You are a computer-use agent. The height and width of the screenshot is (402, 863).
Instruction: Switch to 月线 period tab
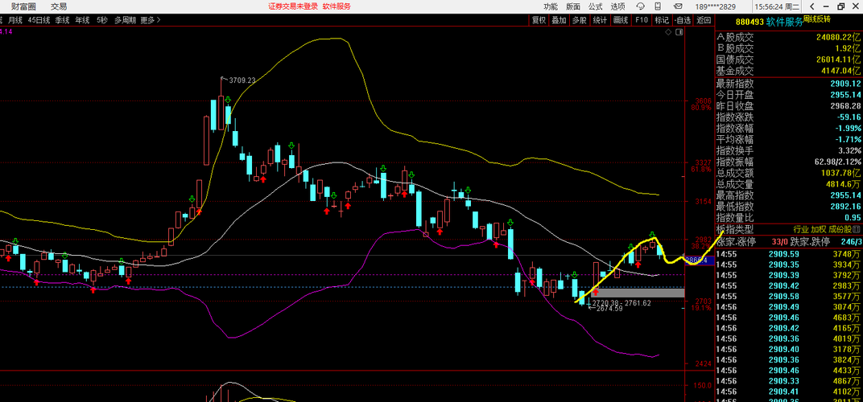14,20
